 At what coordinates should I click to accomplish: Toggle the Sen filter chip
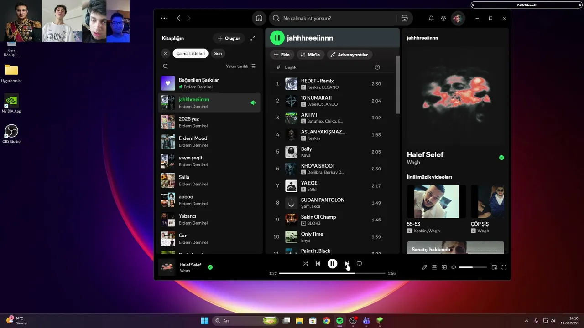(218, 53)
